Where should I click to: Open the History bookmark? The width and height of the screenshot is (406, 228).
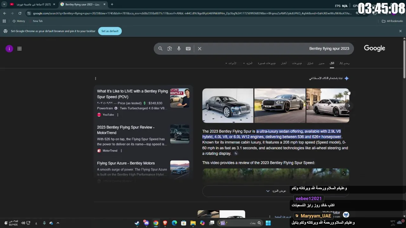pos(18,21)
